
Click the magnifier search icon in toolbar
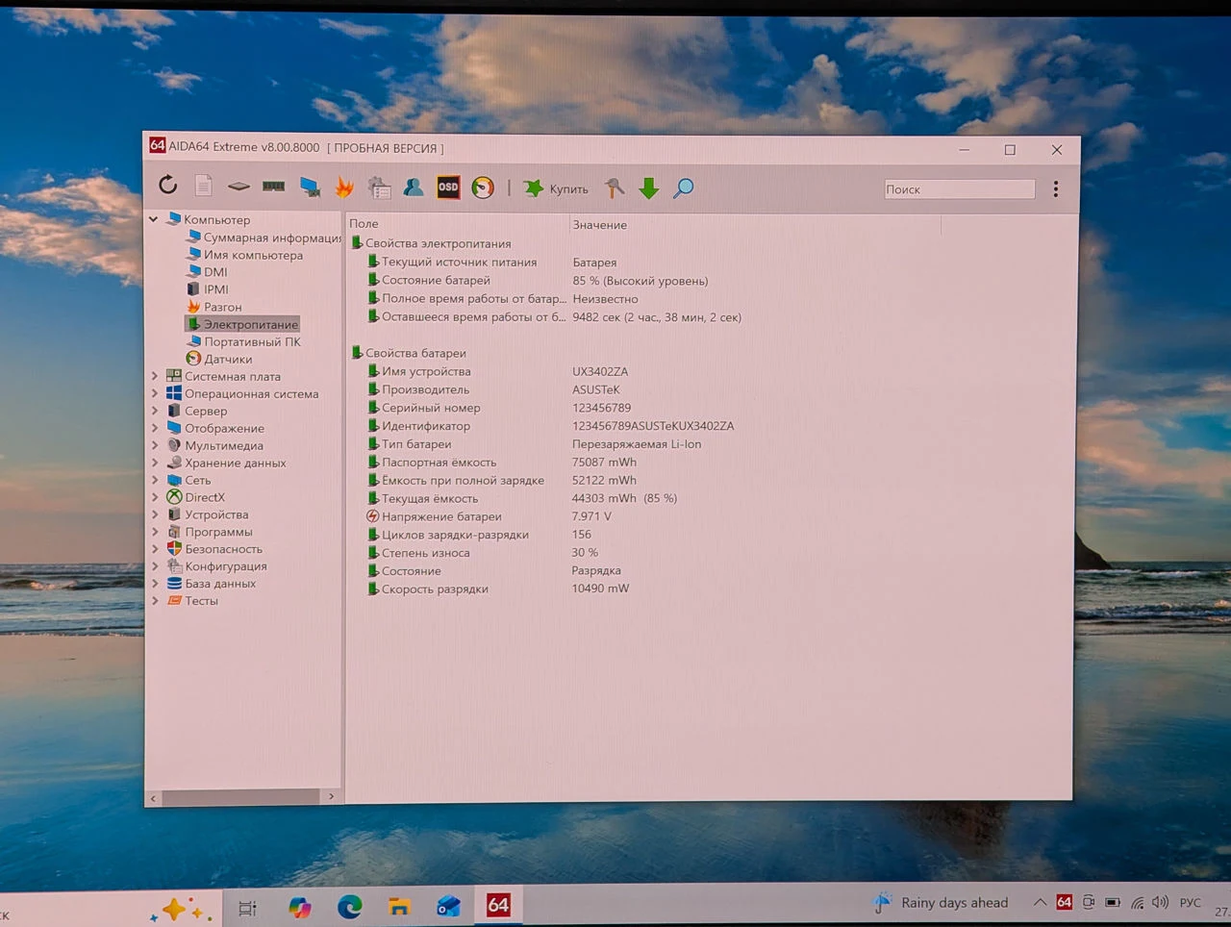tap(683, 188)
